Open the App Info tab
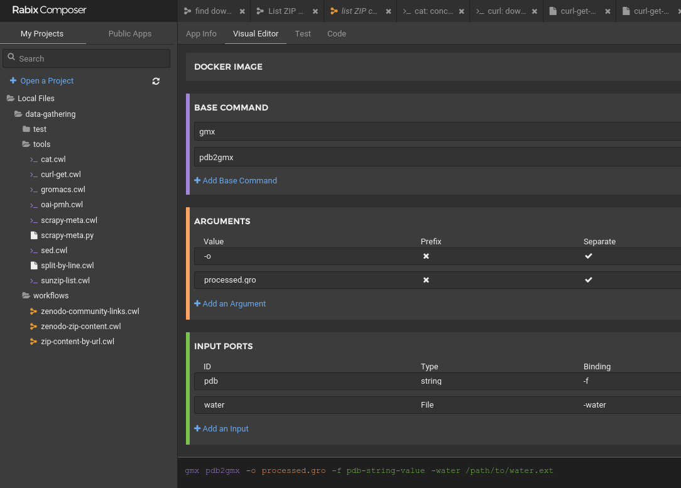 coord(201,33)
